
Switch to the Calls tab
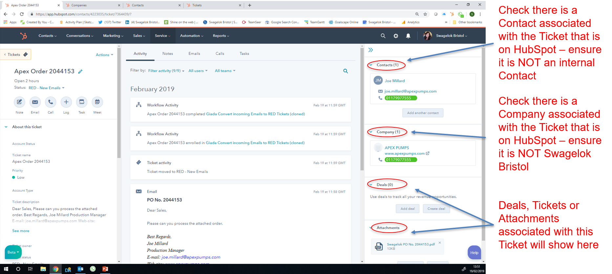[x=220, y=53]
